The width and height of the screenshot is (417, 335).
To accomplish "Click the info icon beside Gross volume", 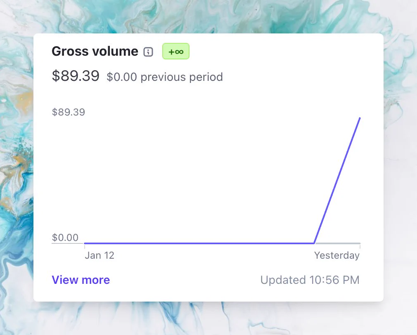I will [148, 52].
